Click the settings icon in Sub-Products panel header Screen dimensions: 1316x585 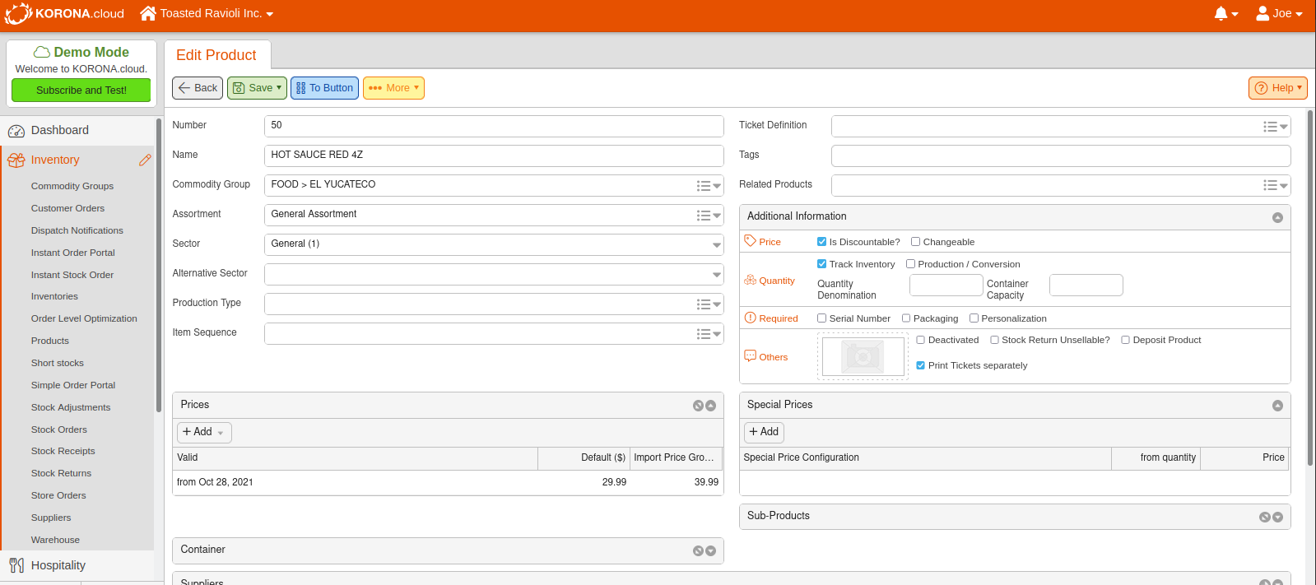pyautogui.click(x=1265, y=518)
